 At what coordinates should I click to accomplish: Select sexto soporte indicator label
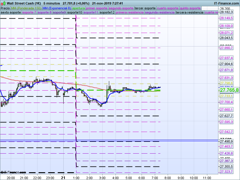[11, 13]
